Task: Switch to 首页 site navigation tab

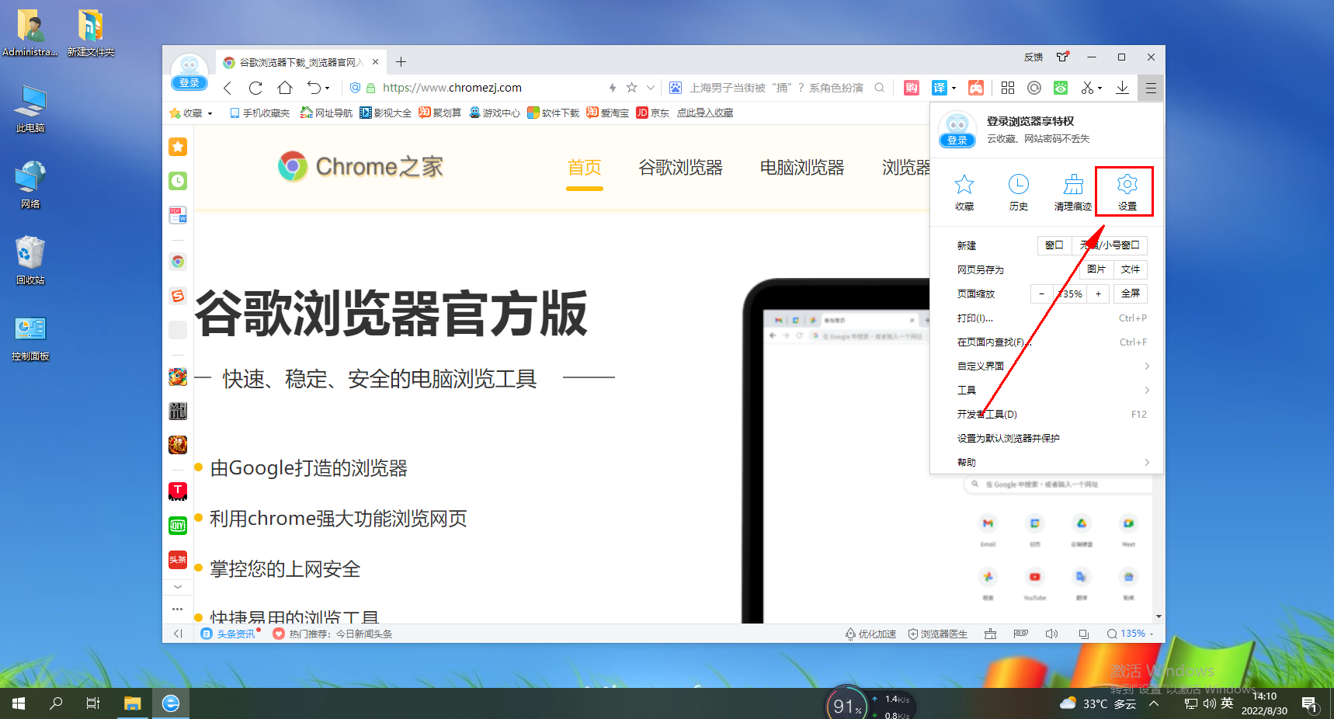Action: tap(585, 168)
